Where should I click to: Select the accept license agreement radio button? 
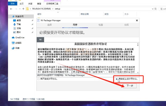(117, 79)
